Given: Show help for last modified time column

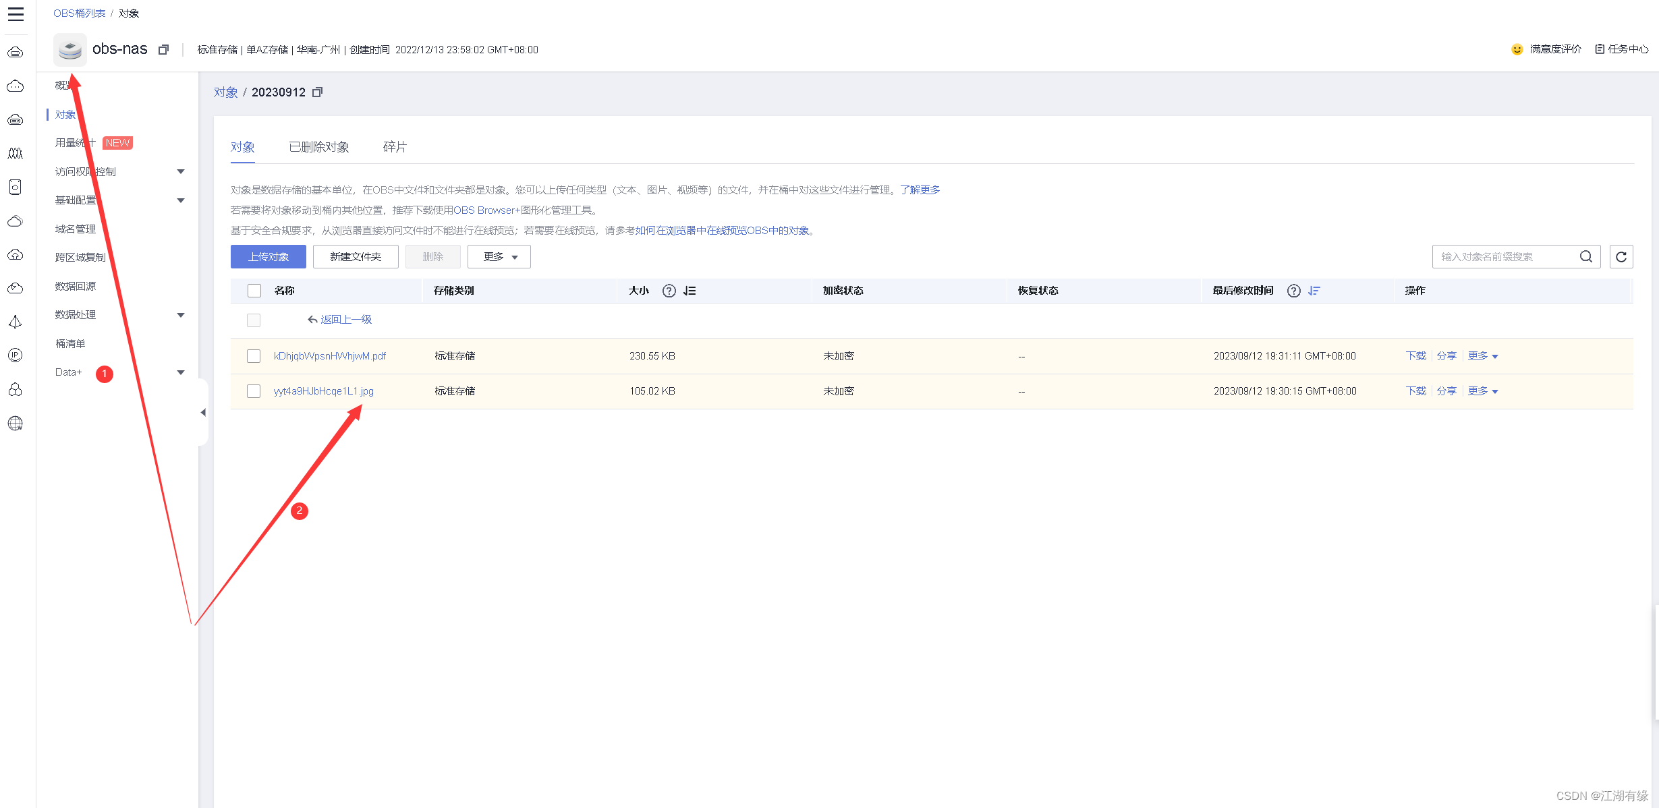Looking at the screenshot, I should 1294,291.
